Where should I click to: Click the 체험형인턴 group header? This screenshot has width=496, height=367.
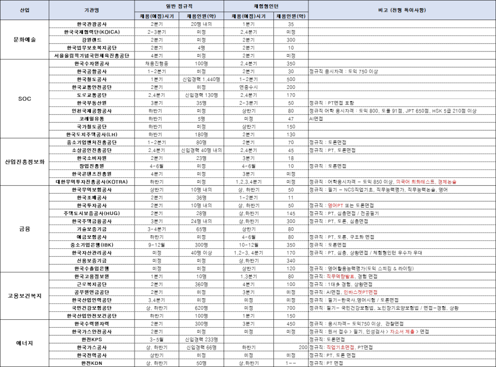pyautogui.click(x=266, y=6)
